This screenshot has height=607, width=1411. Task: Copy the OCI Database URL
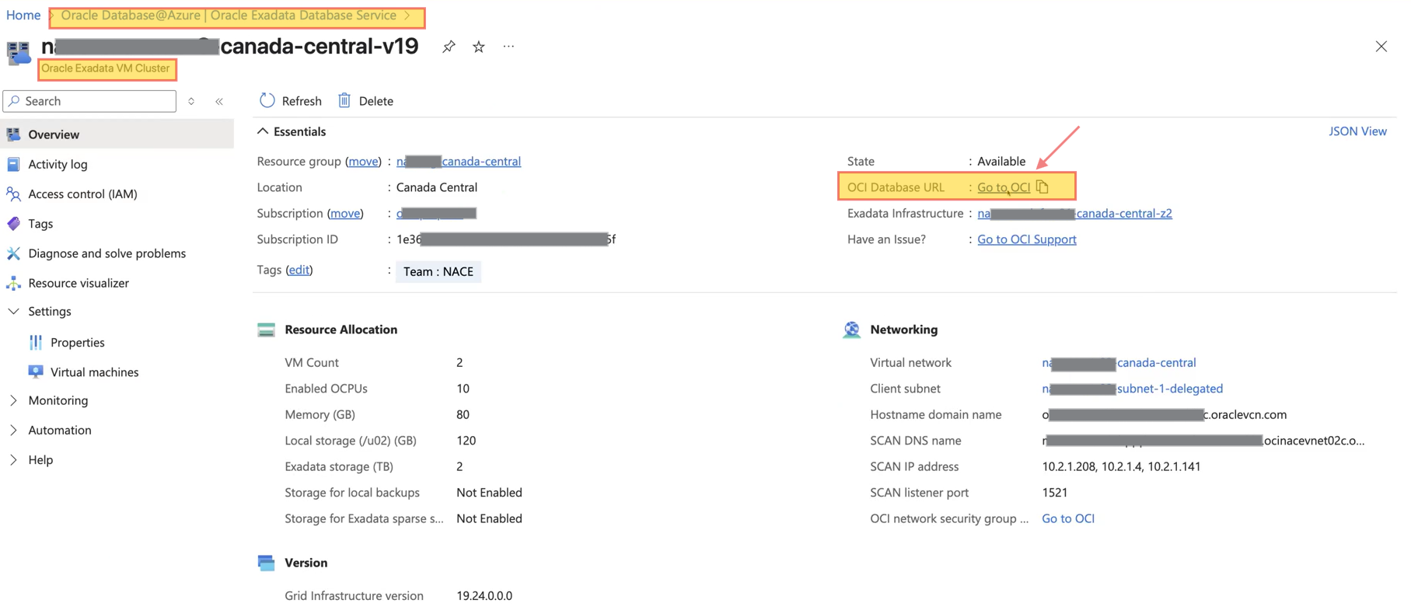coord(1043,187)
